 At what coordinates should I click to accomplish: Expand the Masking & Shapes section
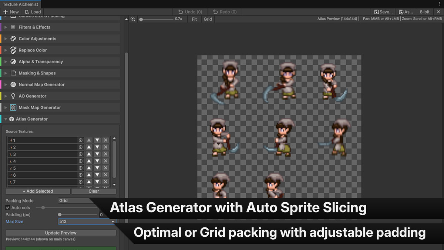pos(61,73)
